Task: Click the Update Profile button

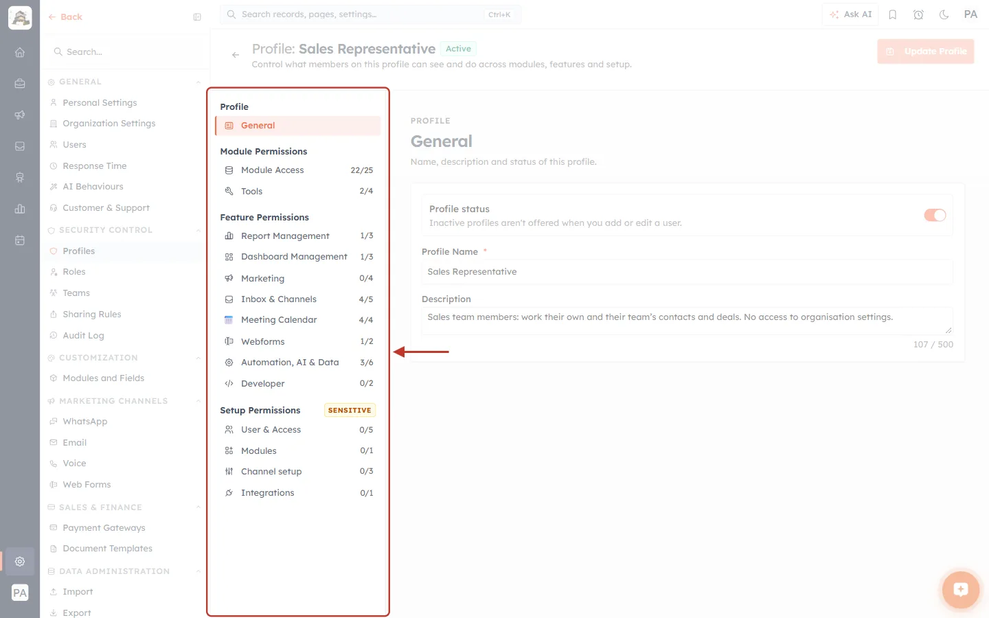Action: (925, 51)
